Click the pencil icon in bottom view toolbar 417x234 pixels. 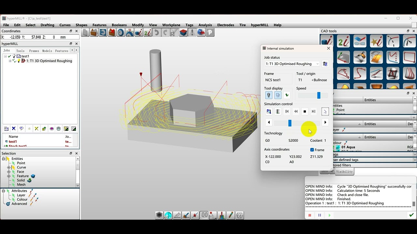(231, 215)
